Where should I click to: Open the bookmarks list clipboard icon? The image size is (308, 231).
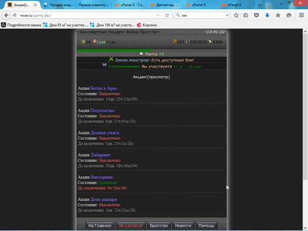coord(246,15)
